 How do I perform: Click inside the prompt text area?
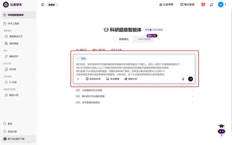tap(134, 69)
